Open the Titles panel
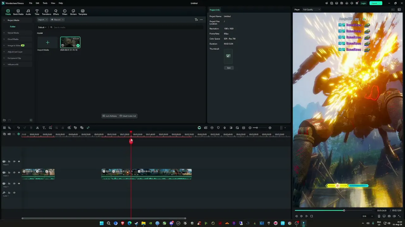 tap(37, 12)
